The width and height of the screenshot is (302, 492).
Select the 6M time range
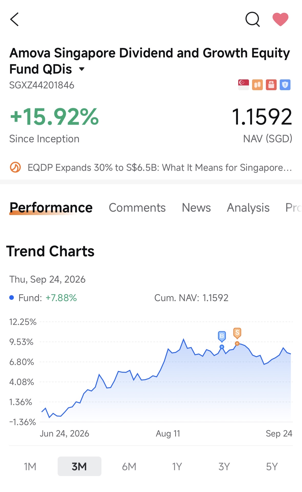(x=129, y=466)
